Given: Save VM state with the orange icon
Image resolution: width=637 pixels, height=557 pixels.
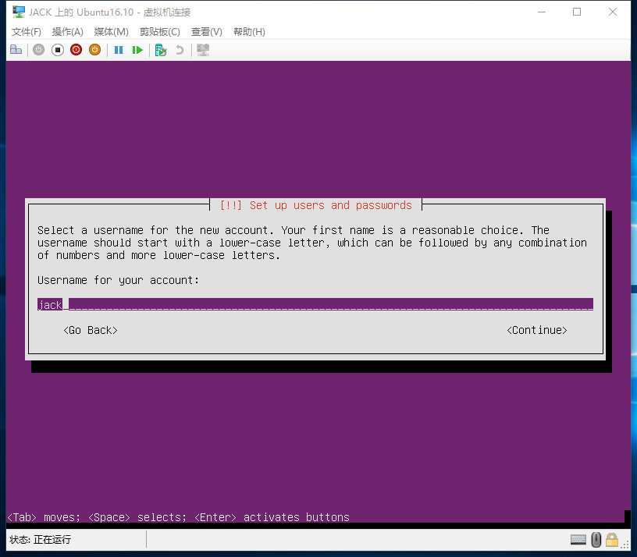Looking at the screenshot, I should 94,50.
